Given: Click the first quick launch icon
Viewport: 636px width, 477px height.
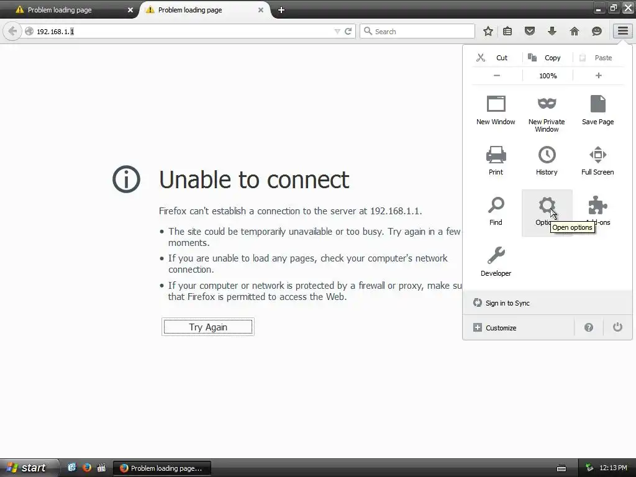Looking at the screenshot, I should [72, 468].
